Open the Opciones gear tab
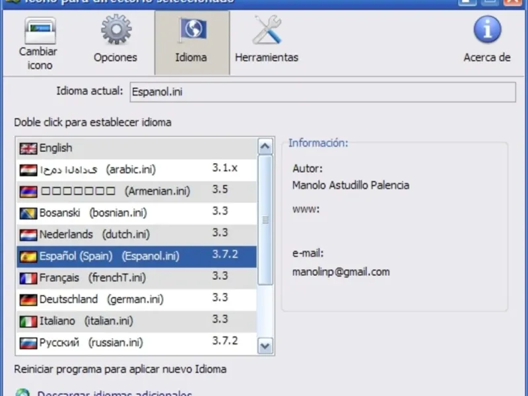 (x=115, y=39)
